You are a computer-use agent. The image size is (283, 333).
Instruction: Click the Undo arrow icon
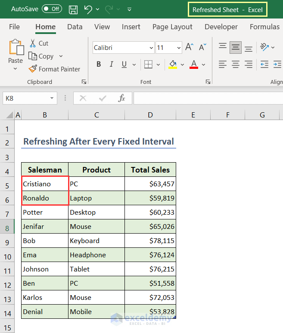[x=88, y=9]
